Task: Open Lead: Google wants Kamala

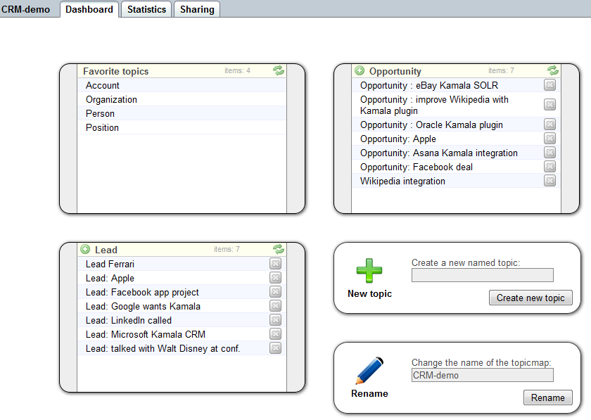Action: point(143,306)
